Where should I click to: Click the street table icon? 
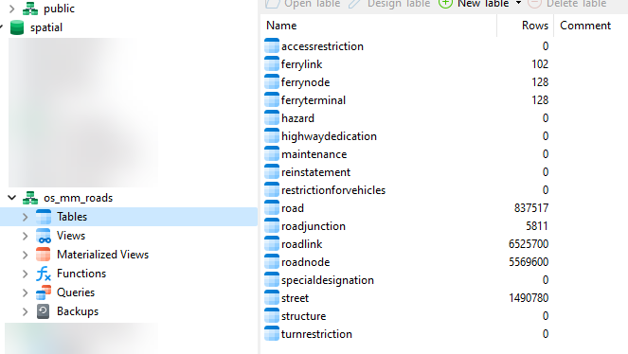[x=272, y=297]
